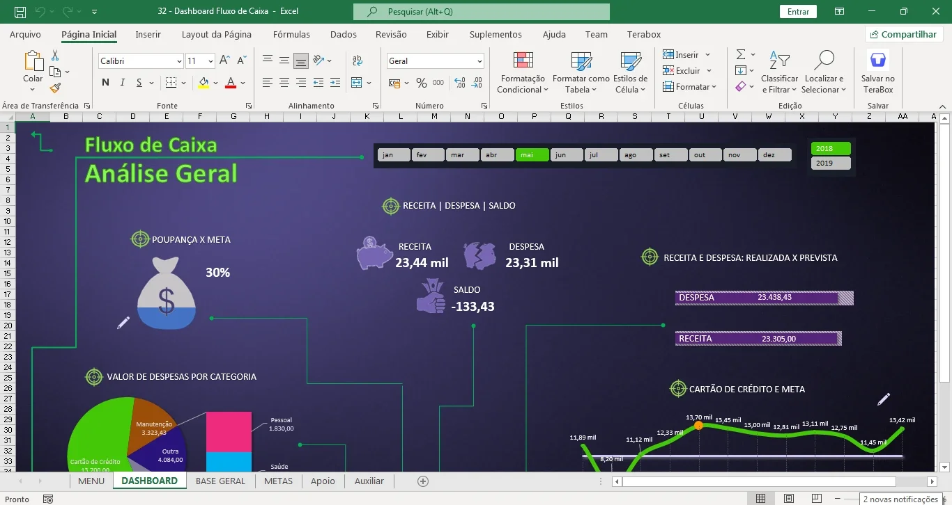Align text to middle icon
The height and width of the screenshot is (505, 952).
(x=284, y=61)
